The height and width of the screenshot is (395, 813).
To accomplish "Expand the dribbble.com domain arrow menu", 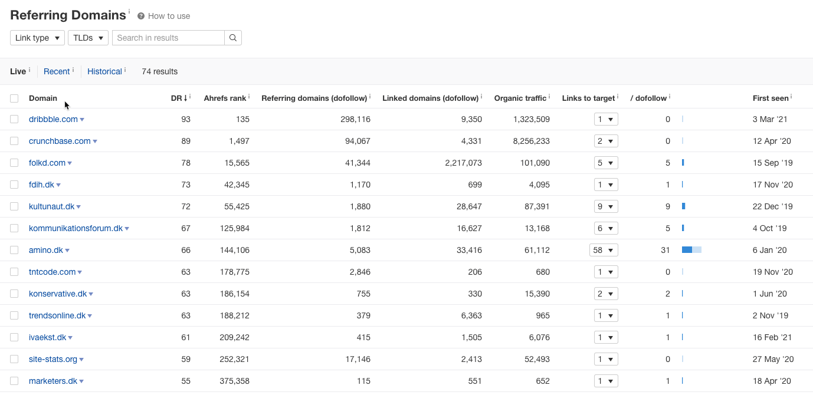I will pyautogui.click(x=82, y=120).
